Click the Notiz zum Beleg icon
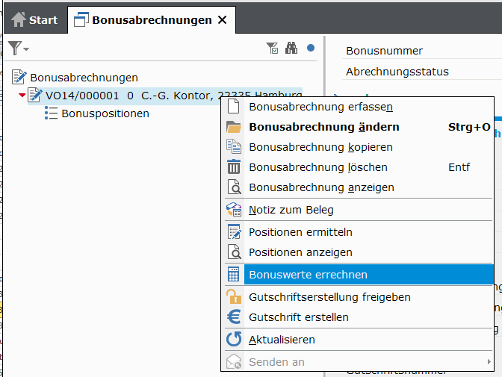The height and width of the screenshot is (377, 502). 234,210
